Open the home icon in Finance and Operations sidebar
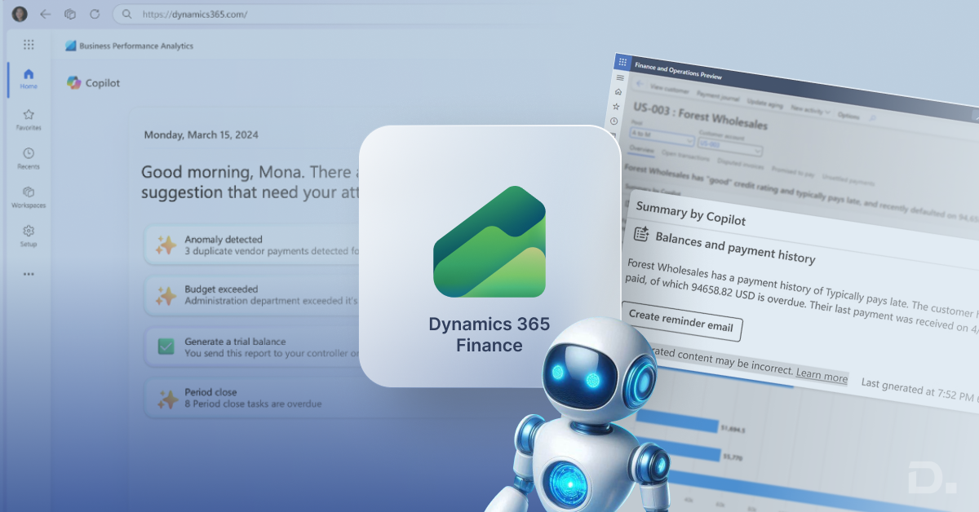 (618, 91)
